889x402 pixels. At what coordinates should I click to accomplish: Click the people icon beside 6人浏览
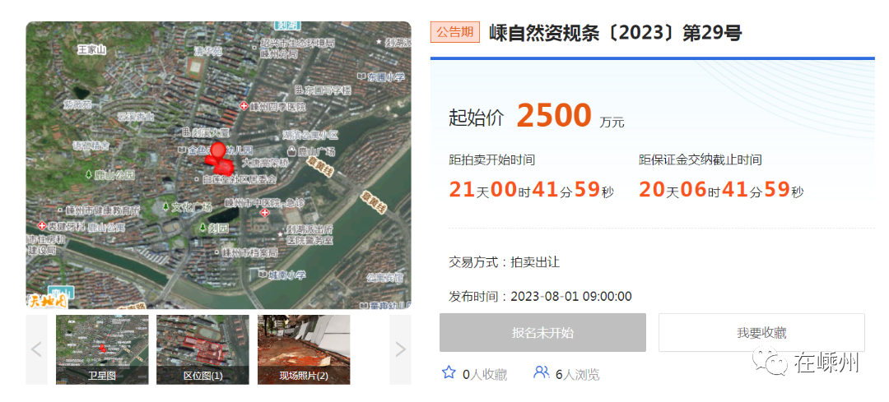541,373
